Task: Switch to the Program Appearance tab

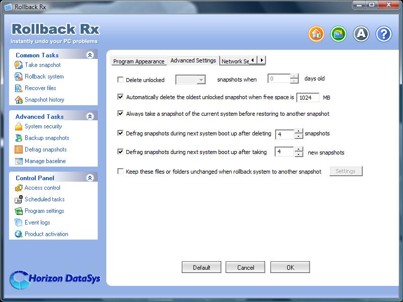Action: coord(139,61)
